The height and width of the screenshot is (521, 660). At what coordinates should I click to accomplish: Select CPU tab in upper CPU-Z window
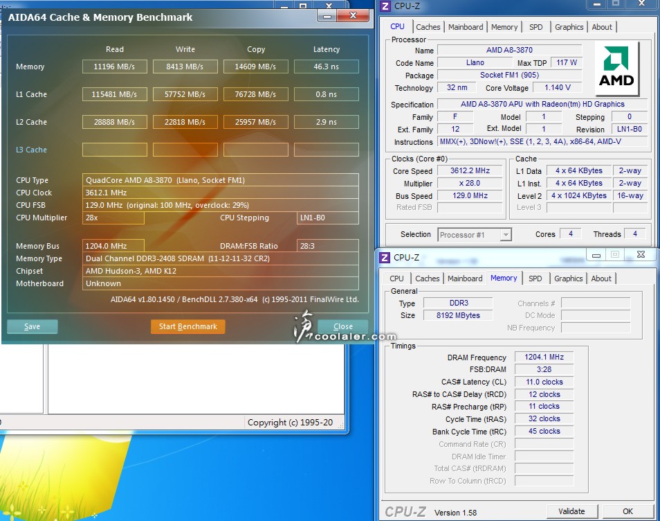point(397,26)
